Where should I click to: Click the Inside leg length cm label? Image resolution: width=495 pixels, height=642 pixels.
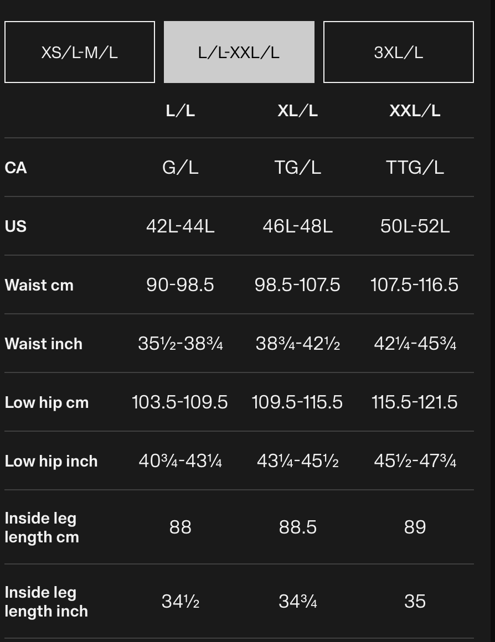[x=42, y=527]
